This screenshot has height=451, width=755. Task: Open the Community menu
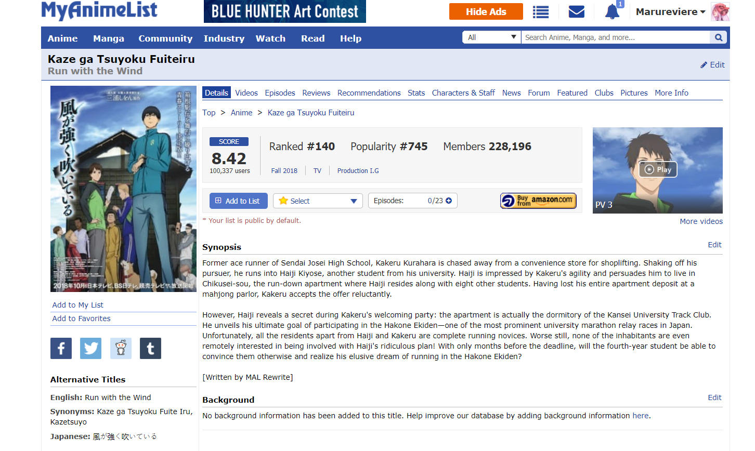tap(165, 38)
